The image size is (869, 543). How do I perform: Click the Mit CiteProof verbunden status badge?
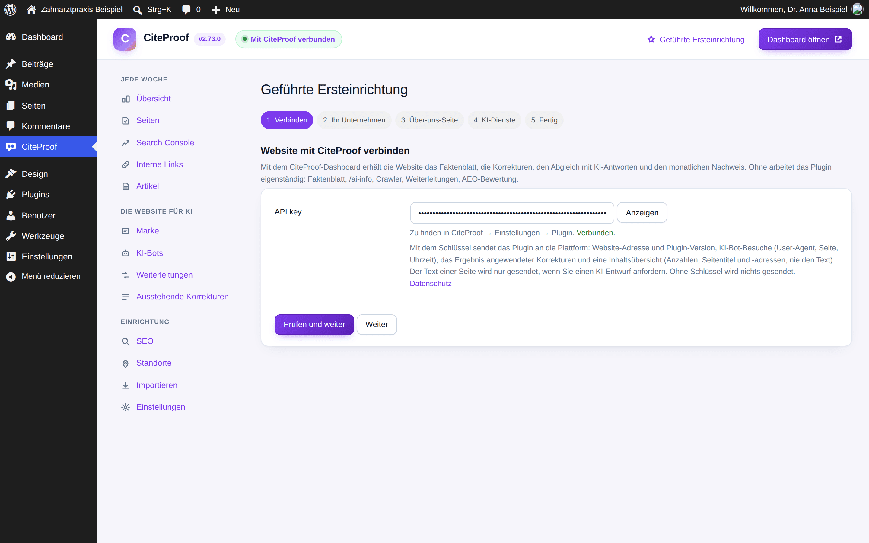pyautogui.click(x=288, y=39)
